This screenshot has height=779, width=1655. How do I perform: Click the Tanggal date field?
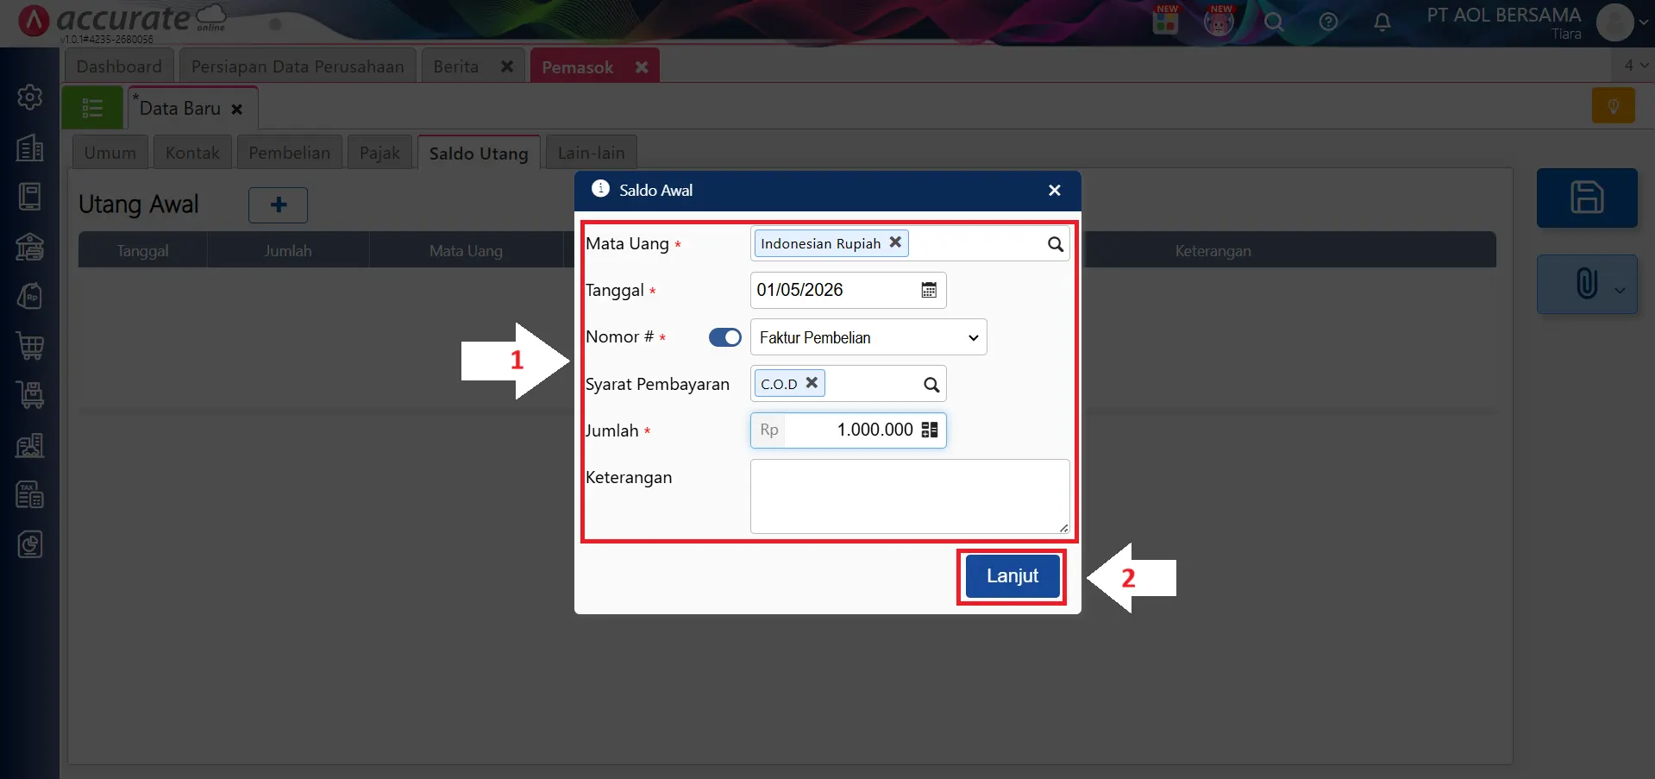point(849,290)
